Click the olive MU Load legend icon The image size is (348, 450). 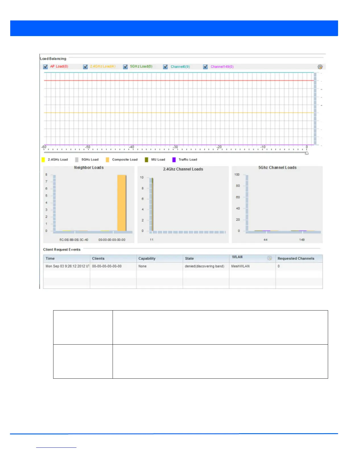[x=146, y=160]
